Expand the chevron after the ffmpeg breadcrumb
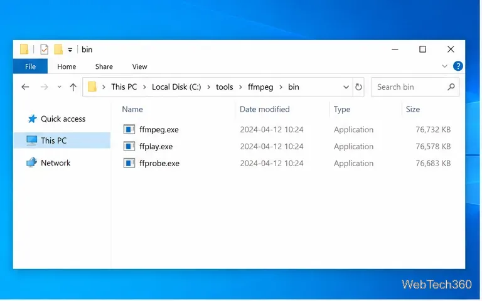The width and height of the screenshot is (482, 301). click(281, 87)
